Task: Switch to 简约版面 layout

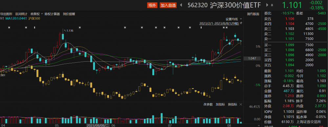Action: pyautogui.click(x=253, y=14)
